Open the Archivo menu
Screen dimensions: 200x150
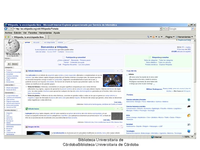(x=8, y=33)
